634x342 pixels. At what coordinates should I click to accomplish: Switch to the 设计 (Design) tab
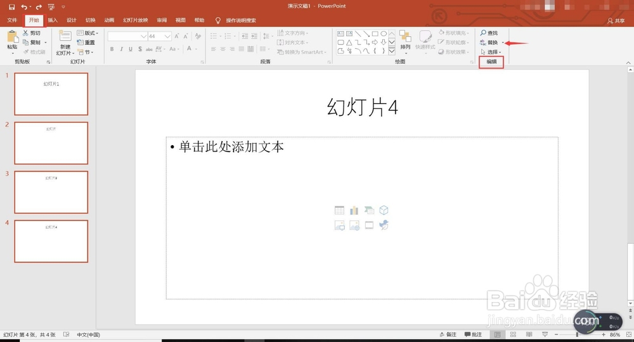tap(72, 20)
